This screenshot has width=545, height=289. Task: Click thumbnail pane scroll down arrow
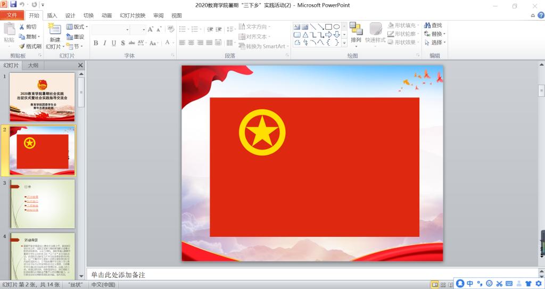pos(81,276)
